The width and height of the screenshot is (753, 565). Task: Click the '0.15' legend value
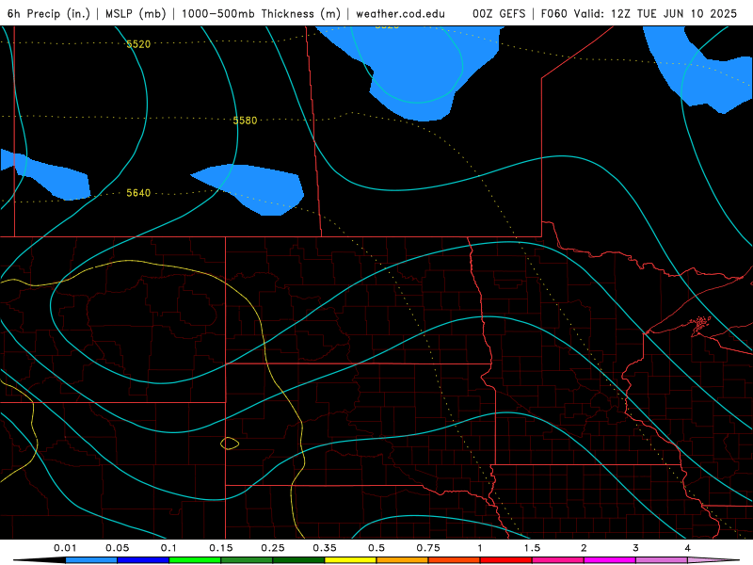click(221, 548)
